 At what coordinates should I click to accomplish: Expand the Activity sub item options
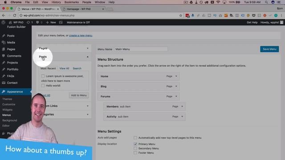[182, 116]
